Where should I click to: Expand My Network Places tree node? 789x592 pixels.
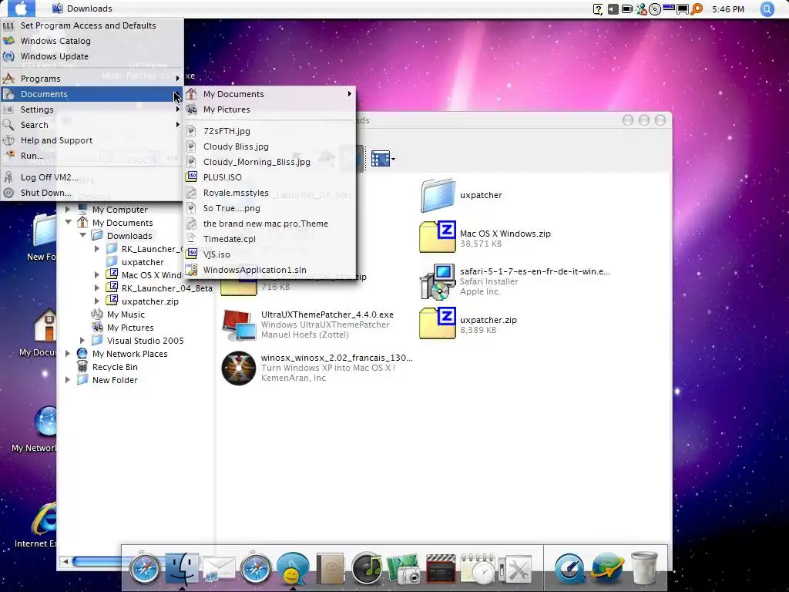(68, 353)
